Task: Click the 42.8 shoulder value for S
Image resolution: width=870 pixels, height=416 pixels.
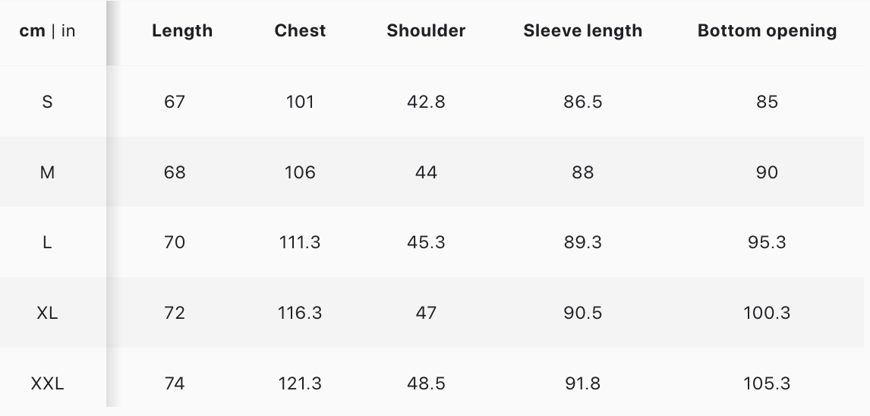Action: 426,102
